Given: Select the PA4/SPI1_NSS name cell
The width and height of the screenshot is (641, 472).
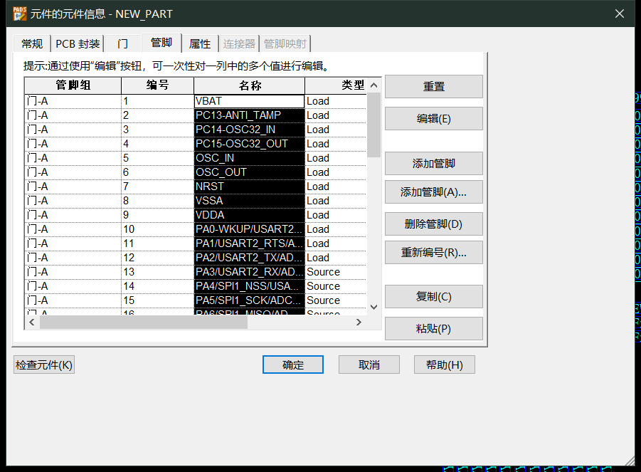Looking at the screenshot, I should 250,286.
